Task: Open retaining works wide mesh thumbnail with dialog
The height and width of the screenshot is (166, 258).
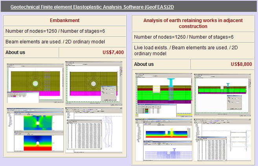Action: point(223,95)
